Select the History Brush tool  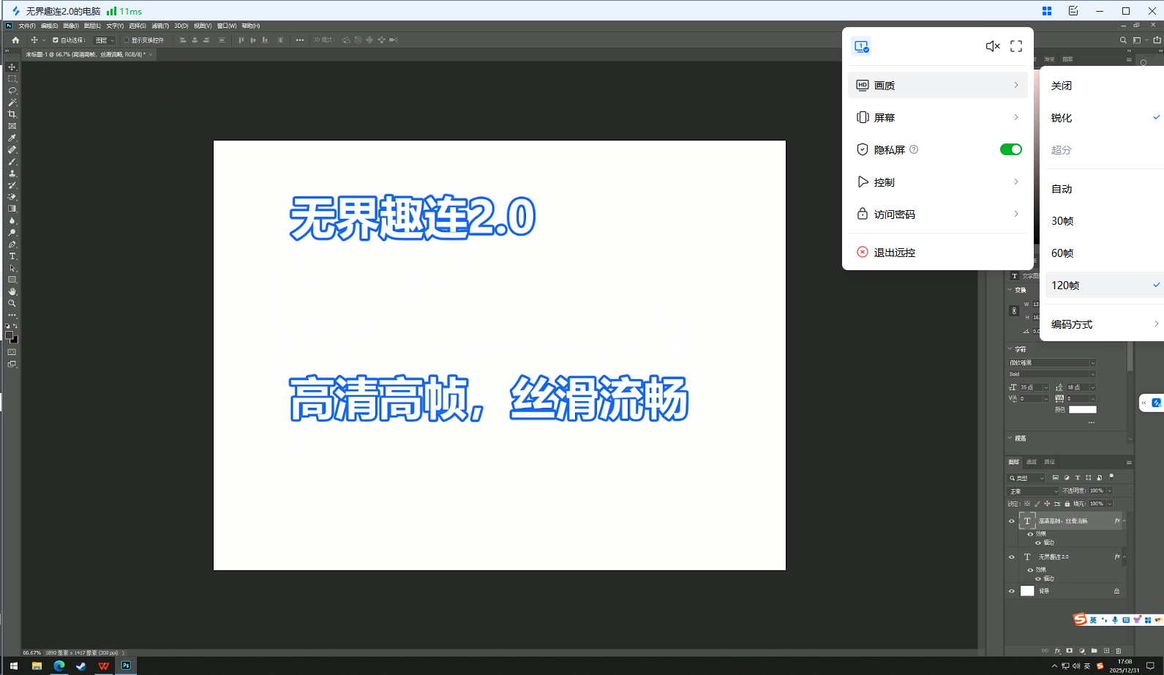(12, 185)
